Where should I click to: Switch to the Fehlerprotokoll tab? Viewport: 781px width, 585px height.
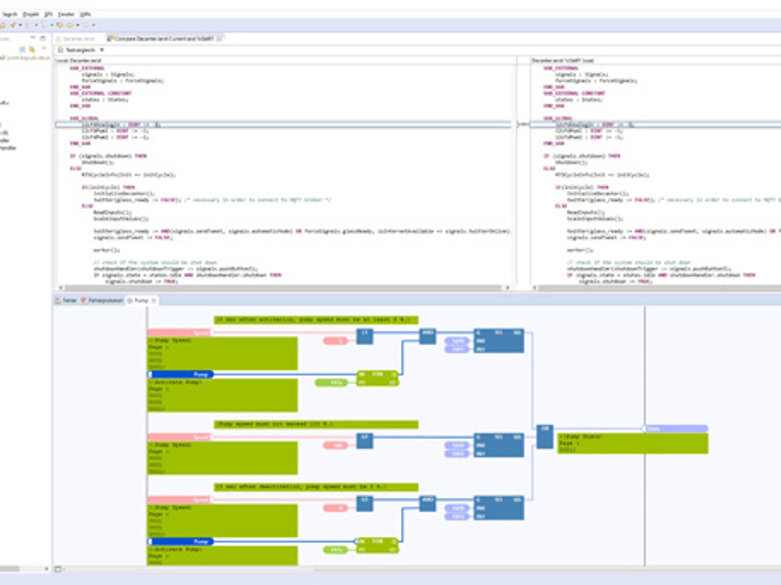[102, 300]
